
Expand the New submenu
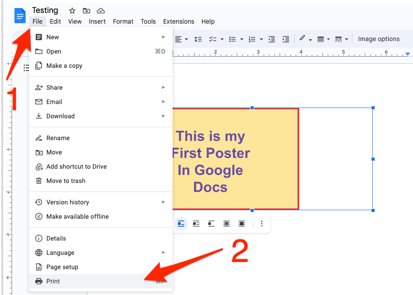tap(164, 37)
